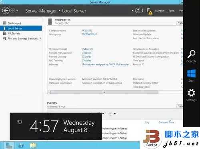Click the 'Processors' label
The image size is (200, 149).
138,79
